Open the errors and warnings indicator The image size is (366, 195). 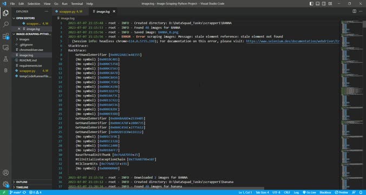[35, 192]
